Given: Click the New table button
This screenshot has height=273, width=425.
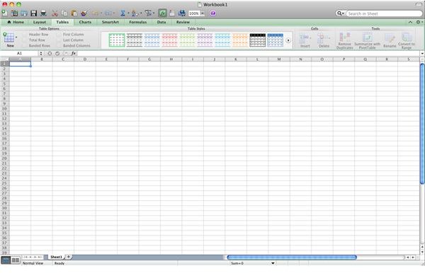Looking at the screenshot, I should (x=10, y=40).
